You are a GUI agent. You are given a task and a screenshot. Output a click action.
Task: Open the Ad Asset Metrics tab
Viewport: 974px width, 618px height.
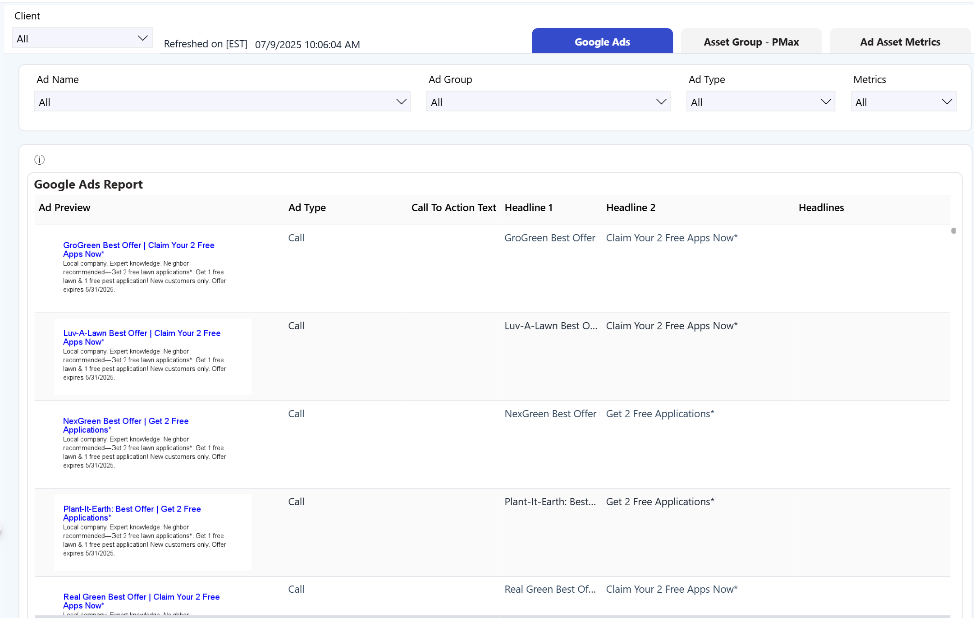coord(900,42)
